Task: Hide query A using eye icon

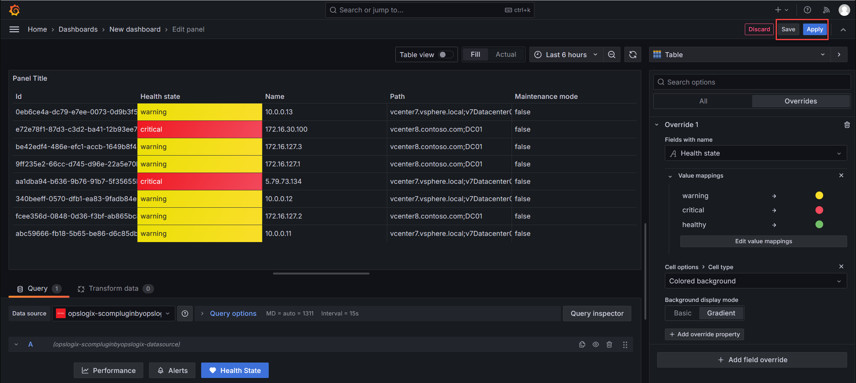Action: (x=596, y=344)
